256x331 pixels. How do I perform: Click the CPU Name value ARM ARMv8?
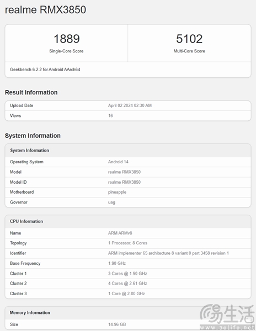(x=120, y=233)
